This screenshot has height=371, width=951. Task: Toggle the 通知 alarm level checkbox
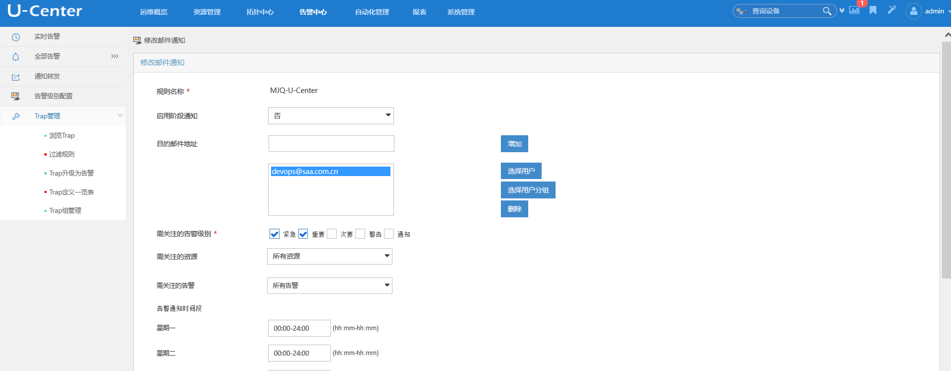389,234
